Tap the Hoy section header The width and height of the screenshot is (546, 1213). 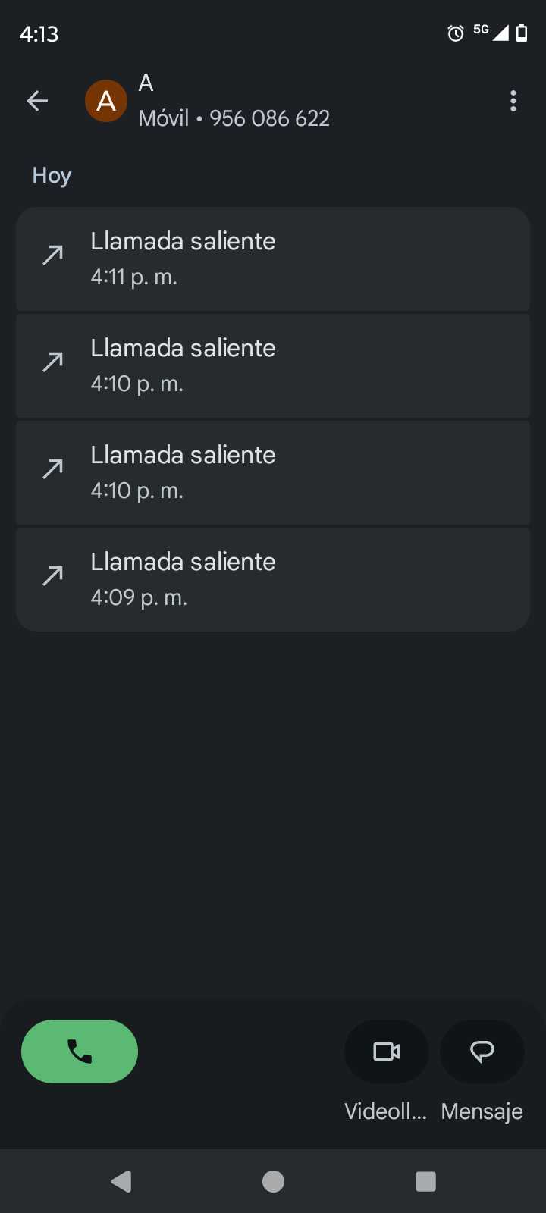(52, 176)
